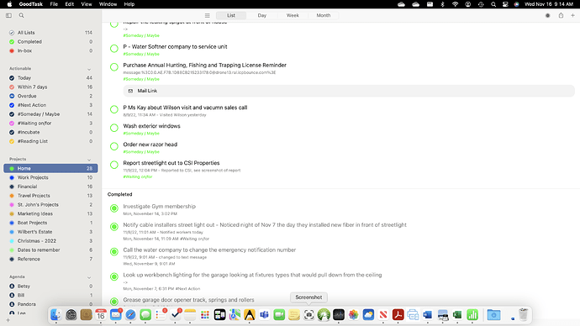Collapse the Actionable section chevron

(89, 69)
